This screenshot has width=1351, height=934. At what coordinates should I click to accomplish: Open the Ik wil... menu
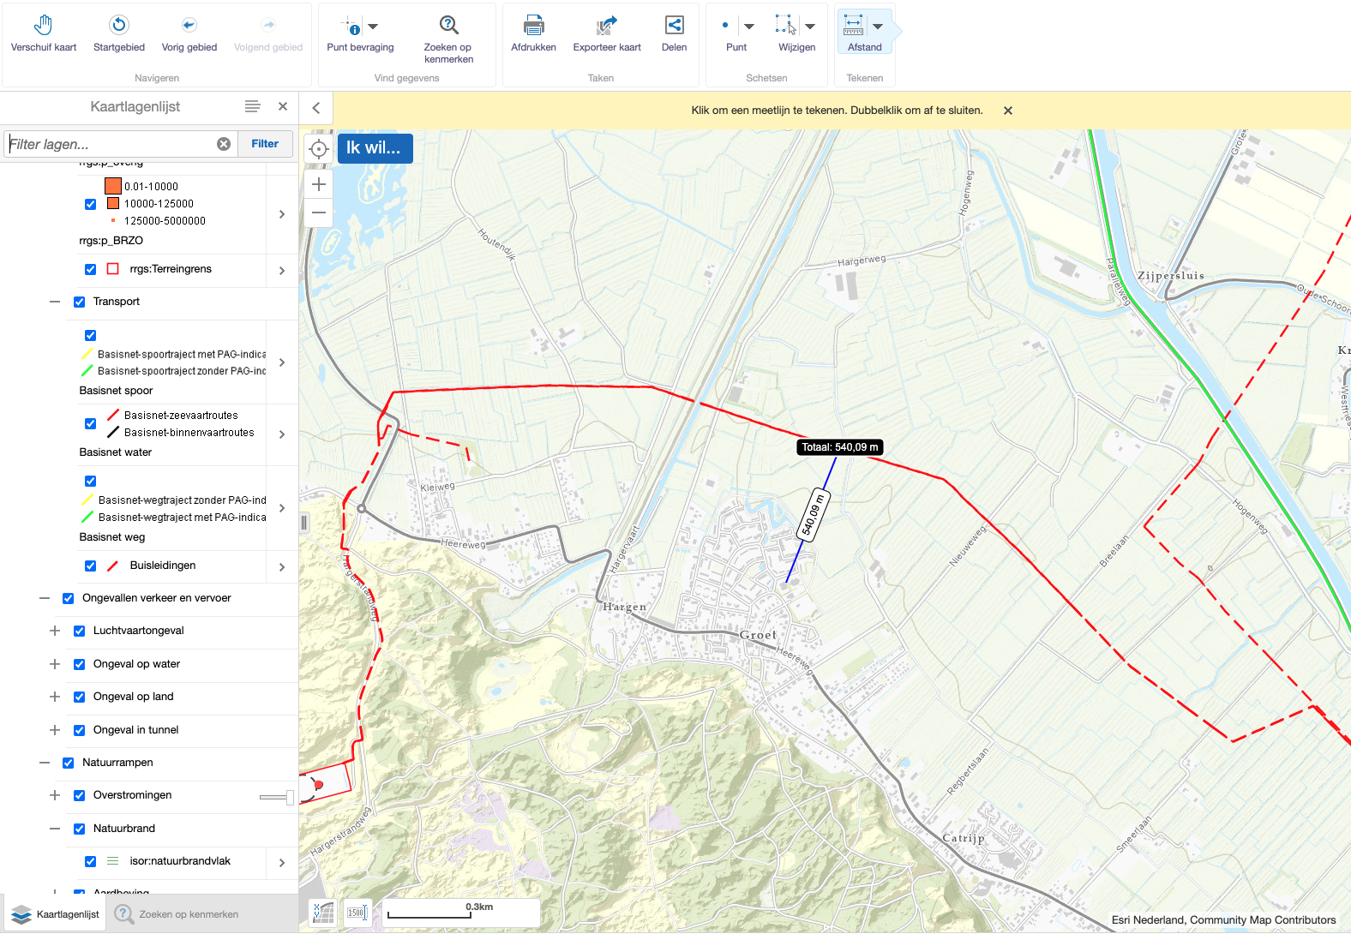tap(375, 148)
